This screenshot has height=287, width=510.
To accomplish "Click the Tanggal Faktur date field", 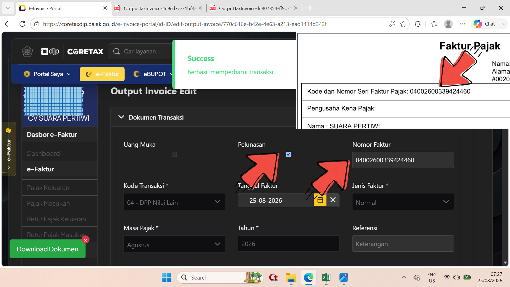I will pos(276,200).
